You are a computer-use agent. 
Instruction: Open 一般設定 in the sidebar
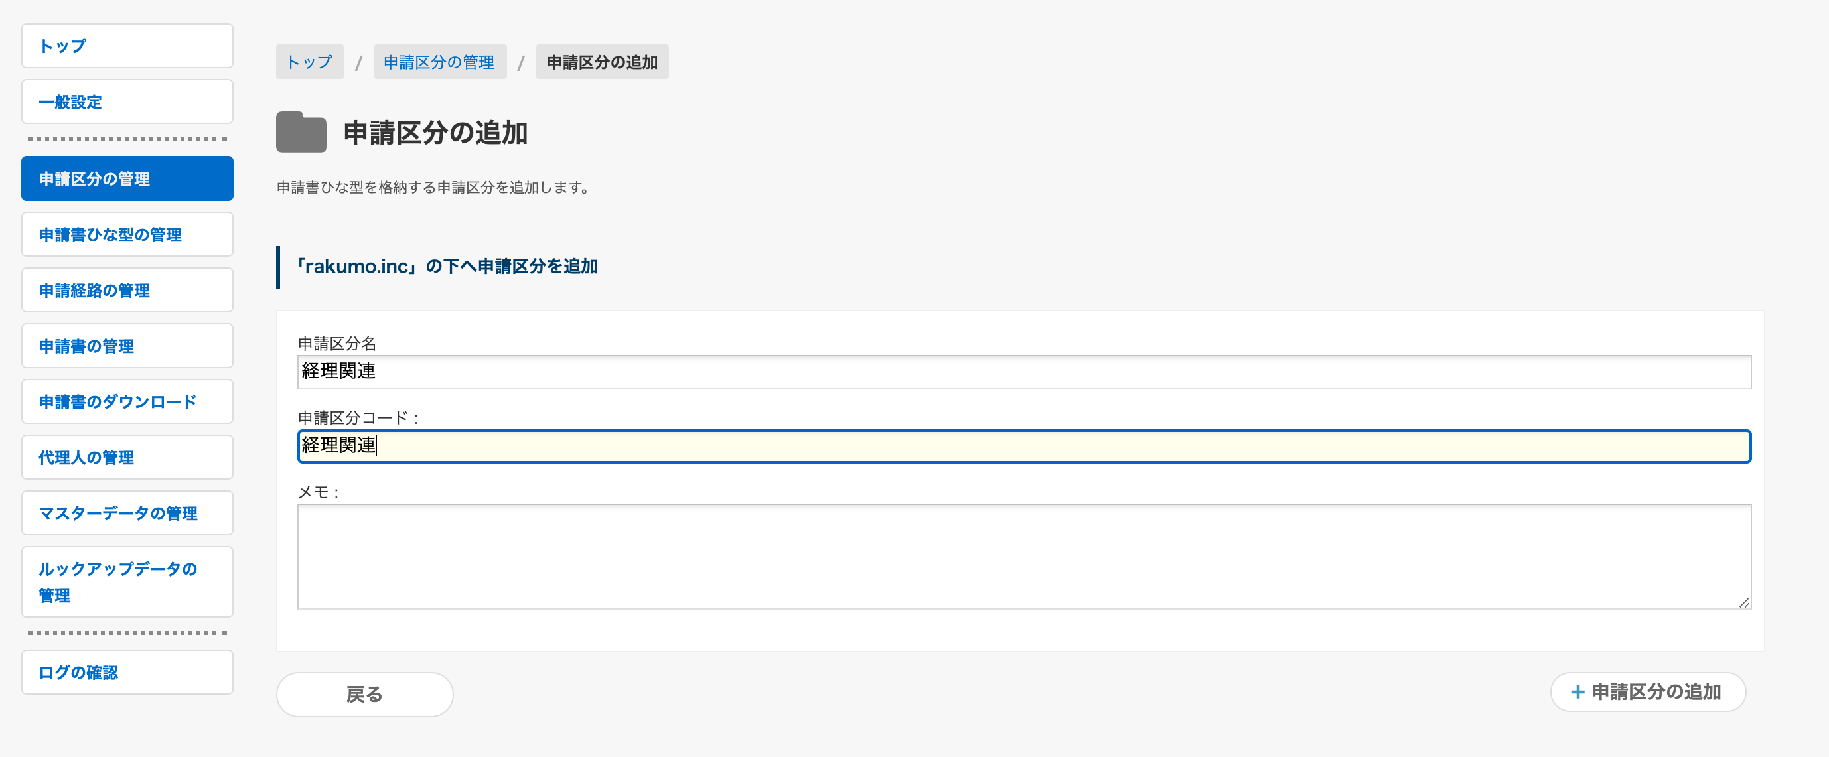(127, 102)
